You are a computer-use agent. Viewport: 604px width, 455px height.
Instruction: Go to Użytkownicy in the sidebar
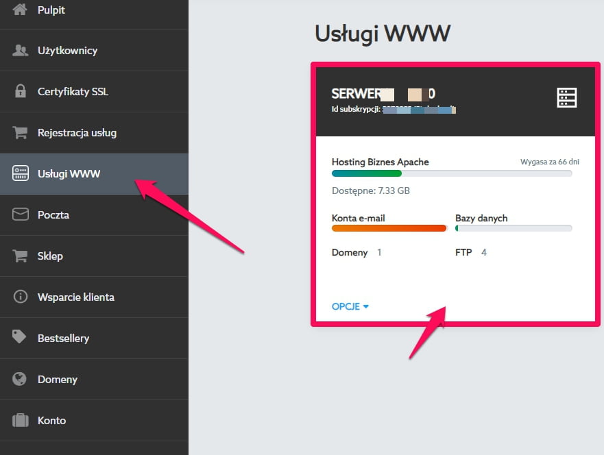pyautogui.click(x=94, y=51)
